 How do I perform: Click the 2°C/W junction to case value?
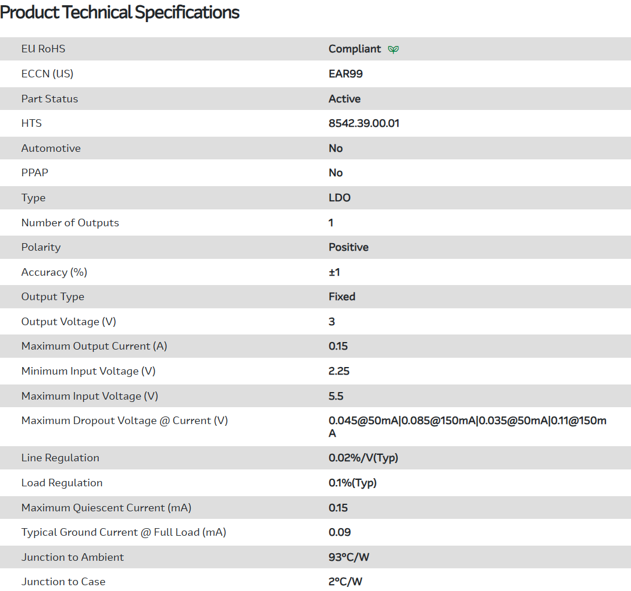click(345, 582)
